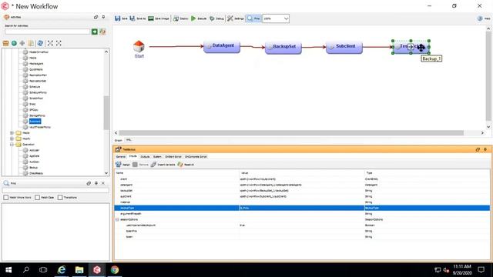
Task: Enable the Match Case checkbox
Action: [x=38, y=198]
